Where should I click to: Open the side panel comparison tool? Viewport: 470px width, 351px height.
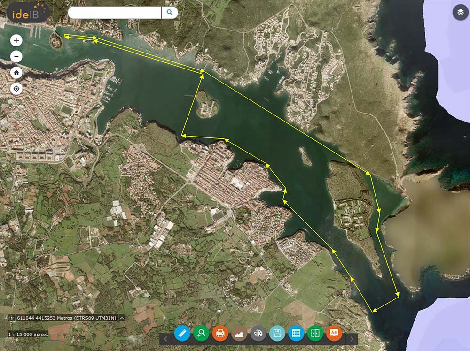[x=315, y=334]
